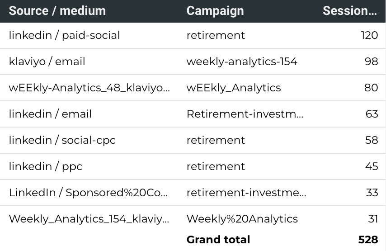Click the retirement-investme… campaign cell
Viewport: 386px width, 251px height.
246,193
